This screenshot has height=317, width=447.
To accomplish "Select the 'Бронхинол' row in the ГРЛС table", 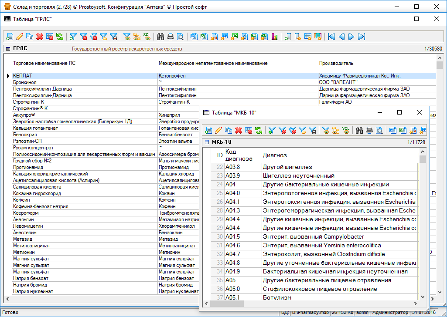I will click(224, 82).
